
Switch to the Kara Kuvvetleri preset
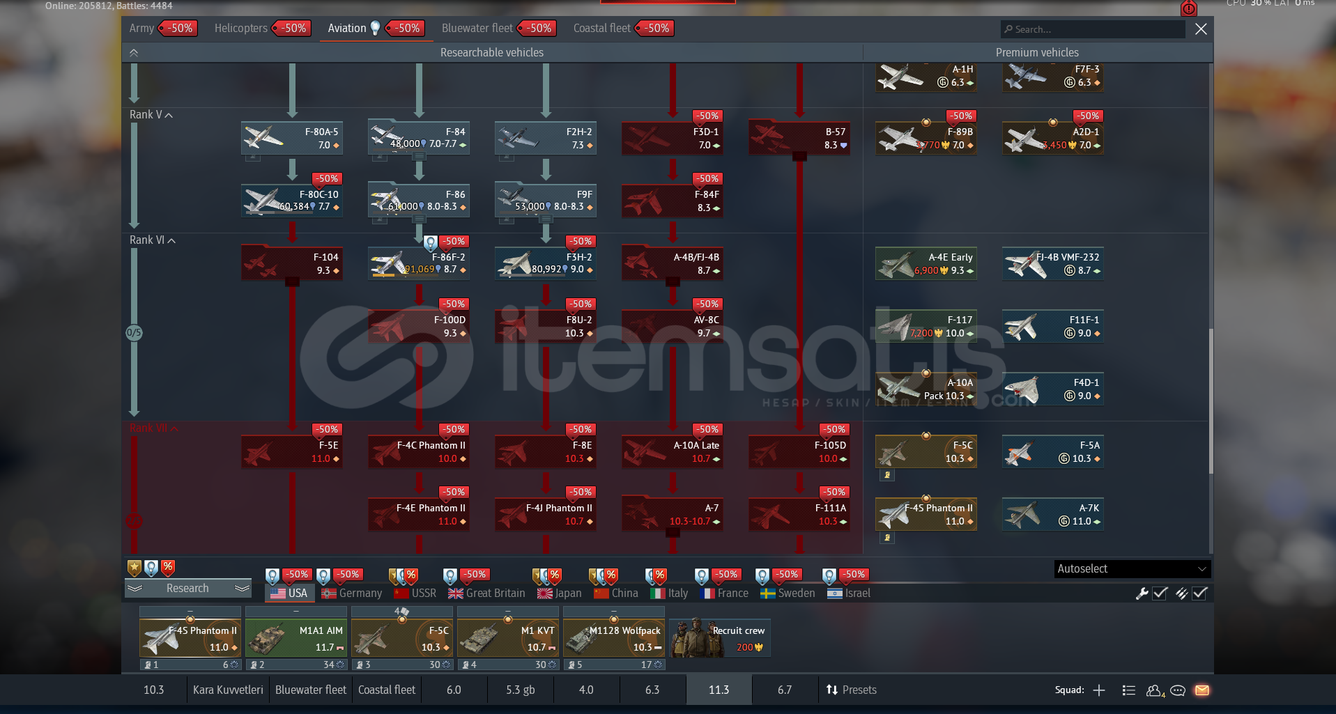(x=228, y=690)
